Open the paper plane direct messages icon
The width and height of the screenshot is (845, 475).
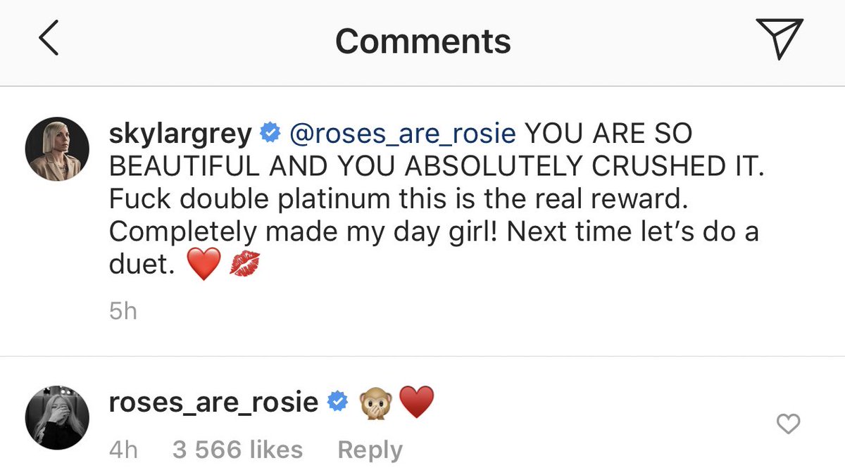pos(778,39)
